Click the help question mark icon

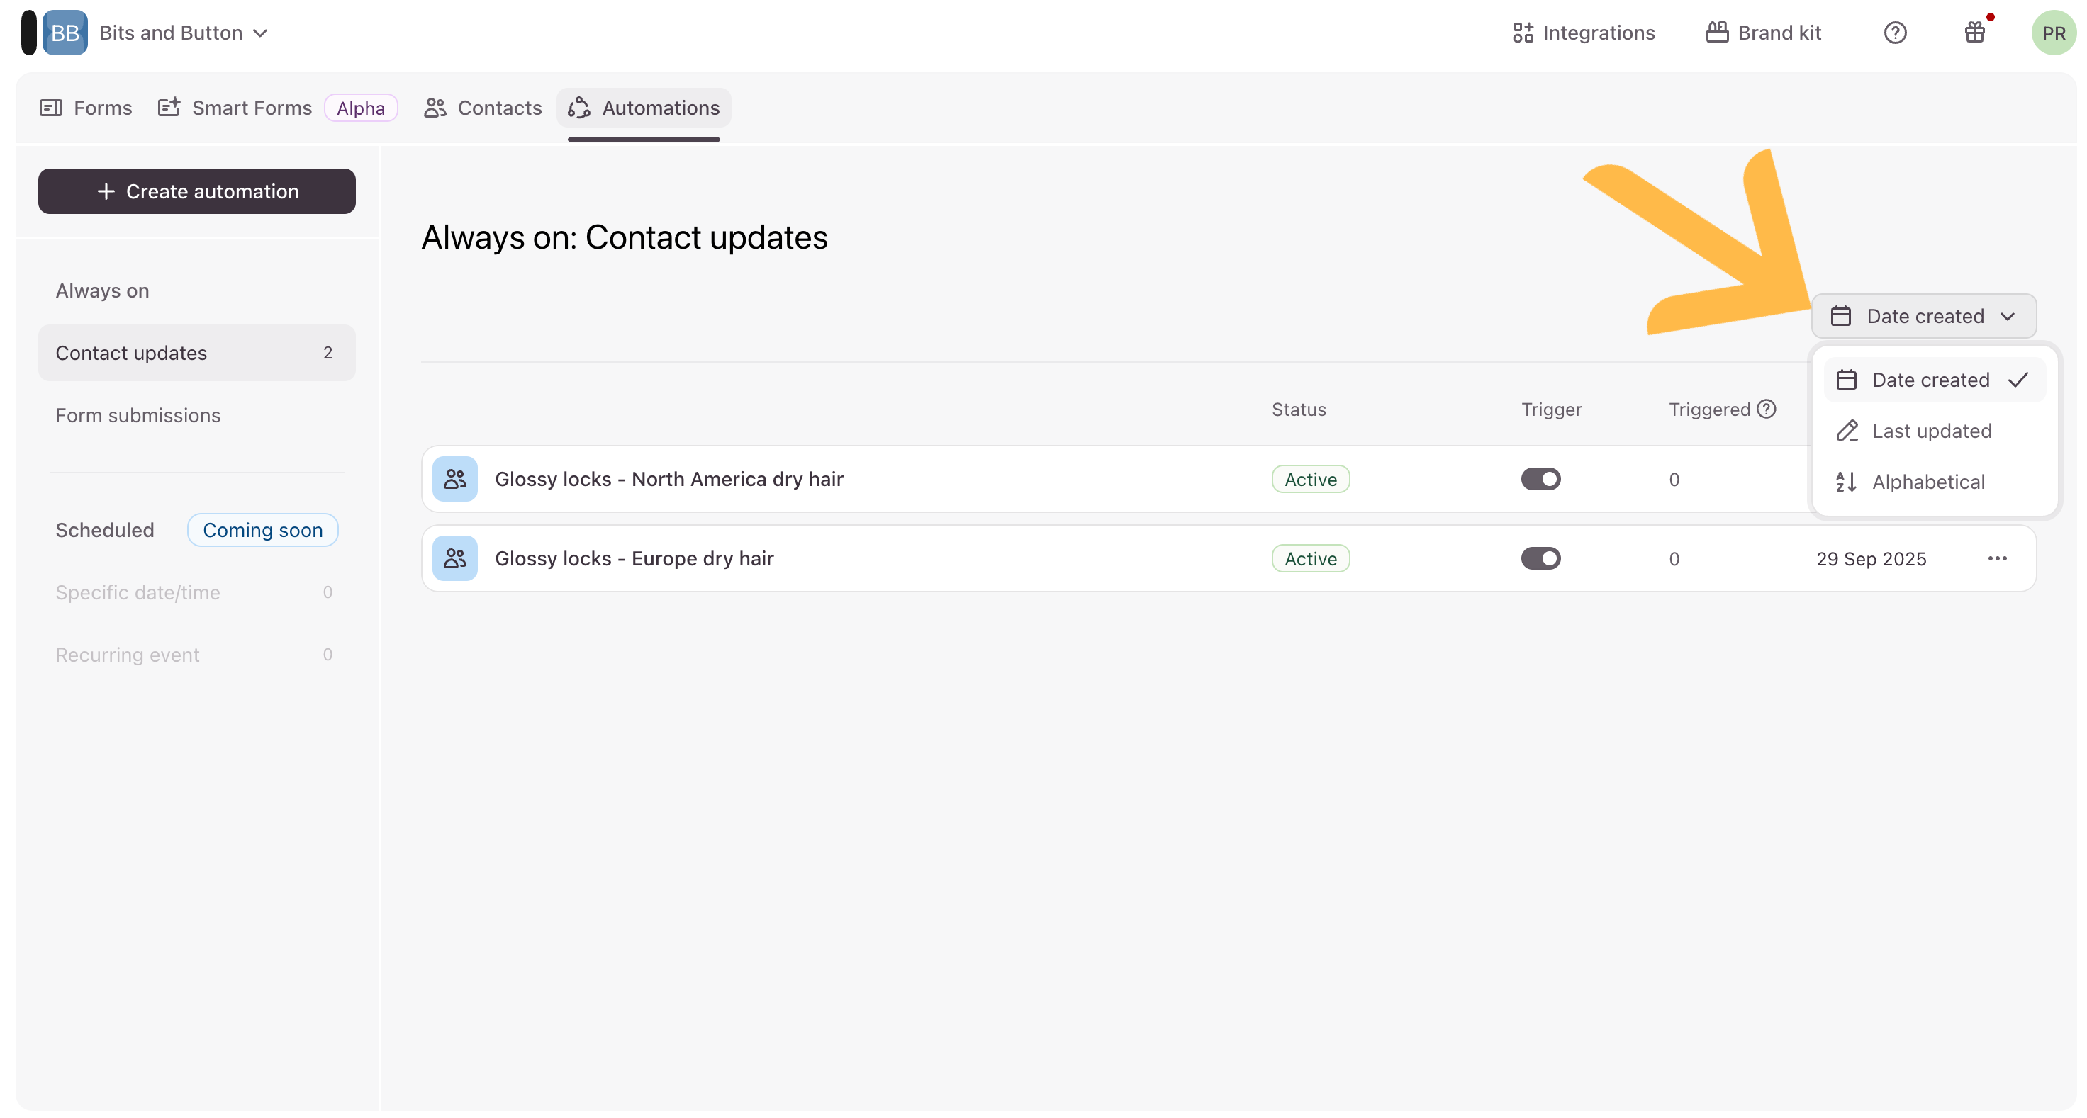pyautogui.click(x=1895, y=33)
